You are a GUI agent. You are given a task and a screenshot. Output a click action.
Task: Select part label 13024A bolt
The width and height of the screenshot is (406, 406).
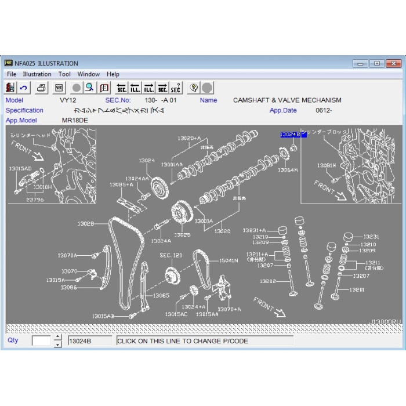click(x=161, y=241)
